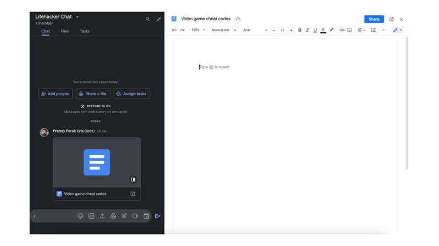Open the text alignment dropdown
Viewport: 439px width, 246px height.
coord(362,30)
